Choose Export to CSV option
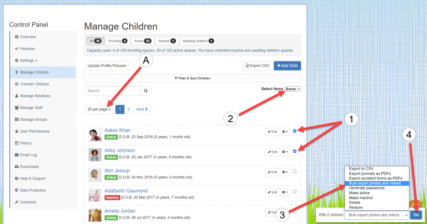Viewport: 427px width, 224px height. tap(377, 169)
